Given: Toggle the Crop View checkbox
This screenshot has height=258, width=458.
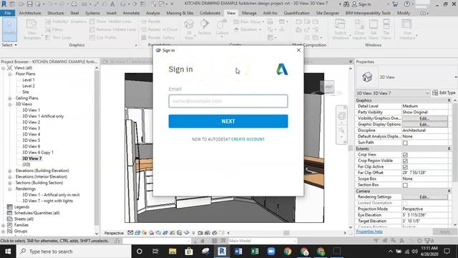Looking at the screenshot, I should tap(405, 155).
